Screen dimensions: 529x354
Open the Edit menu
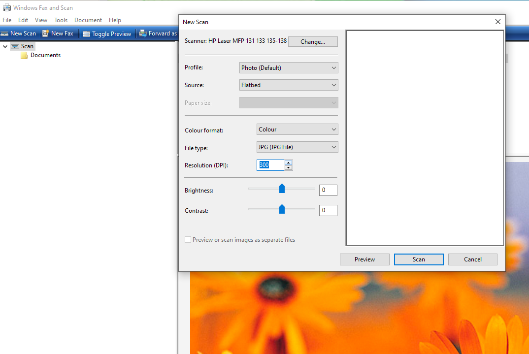pos(23,20)
